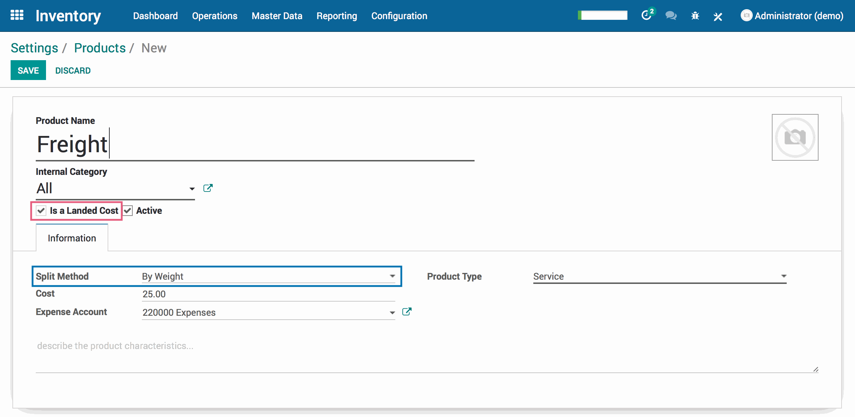Click the Expense Account label
Image resolution: width=855 pixels, height=417 pixels.
click(71, 312)
